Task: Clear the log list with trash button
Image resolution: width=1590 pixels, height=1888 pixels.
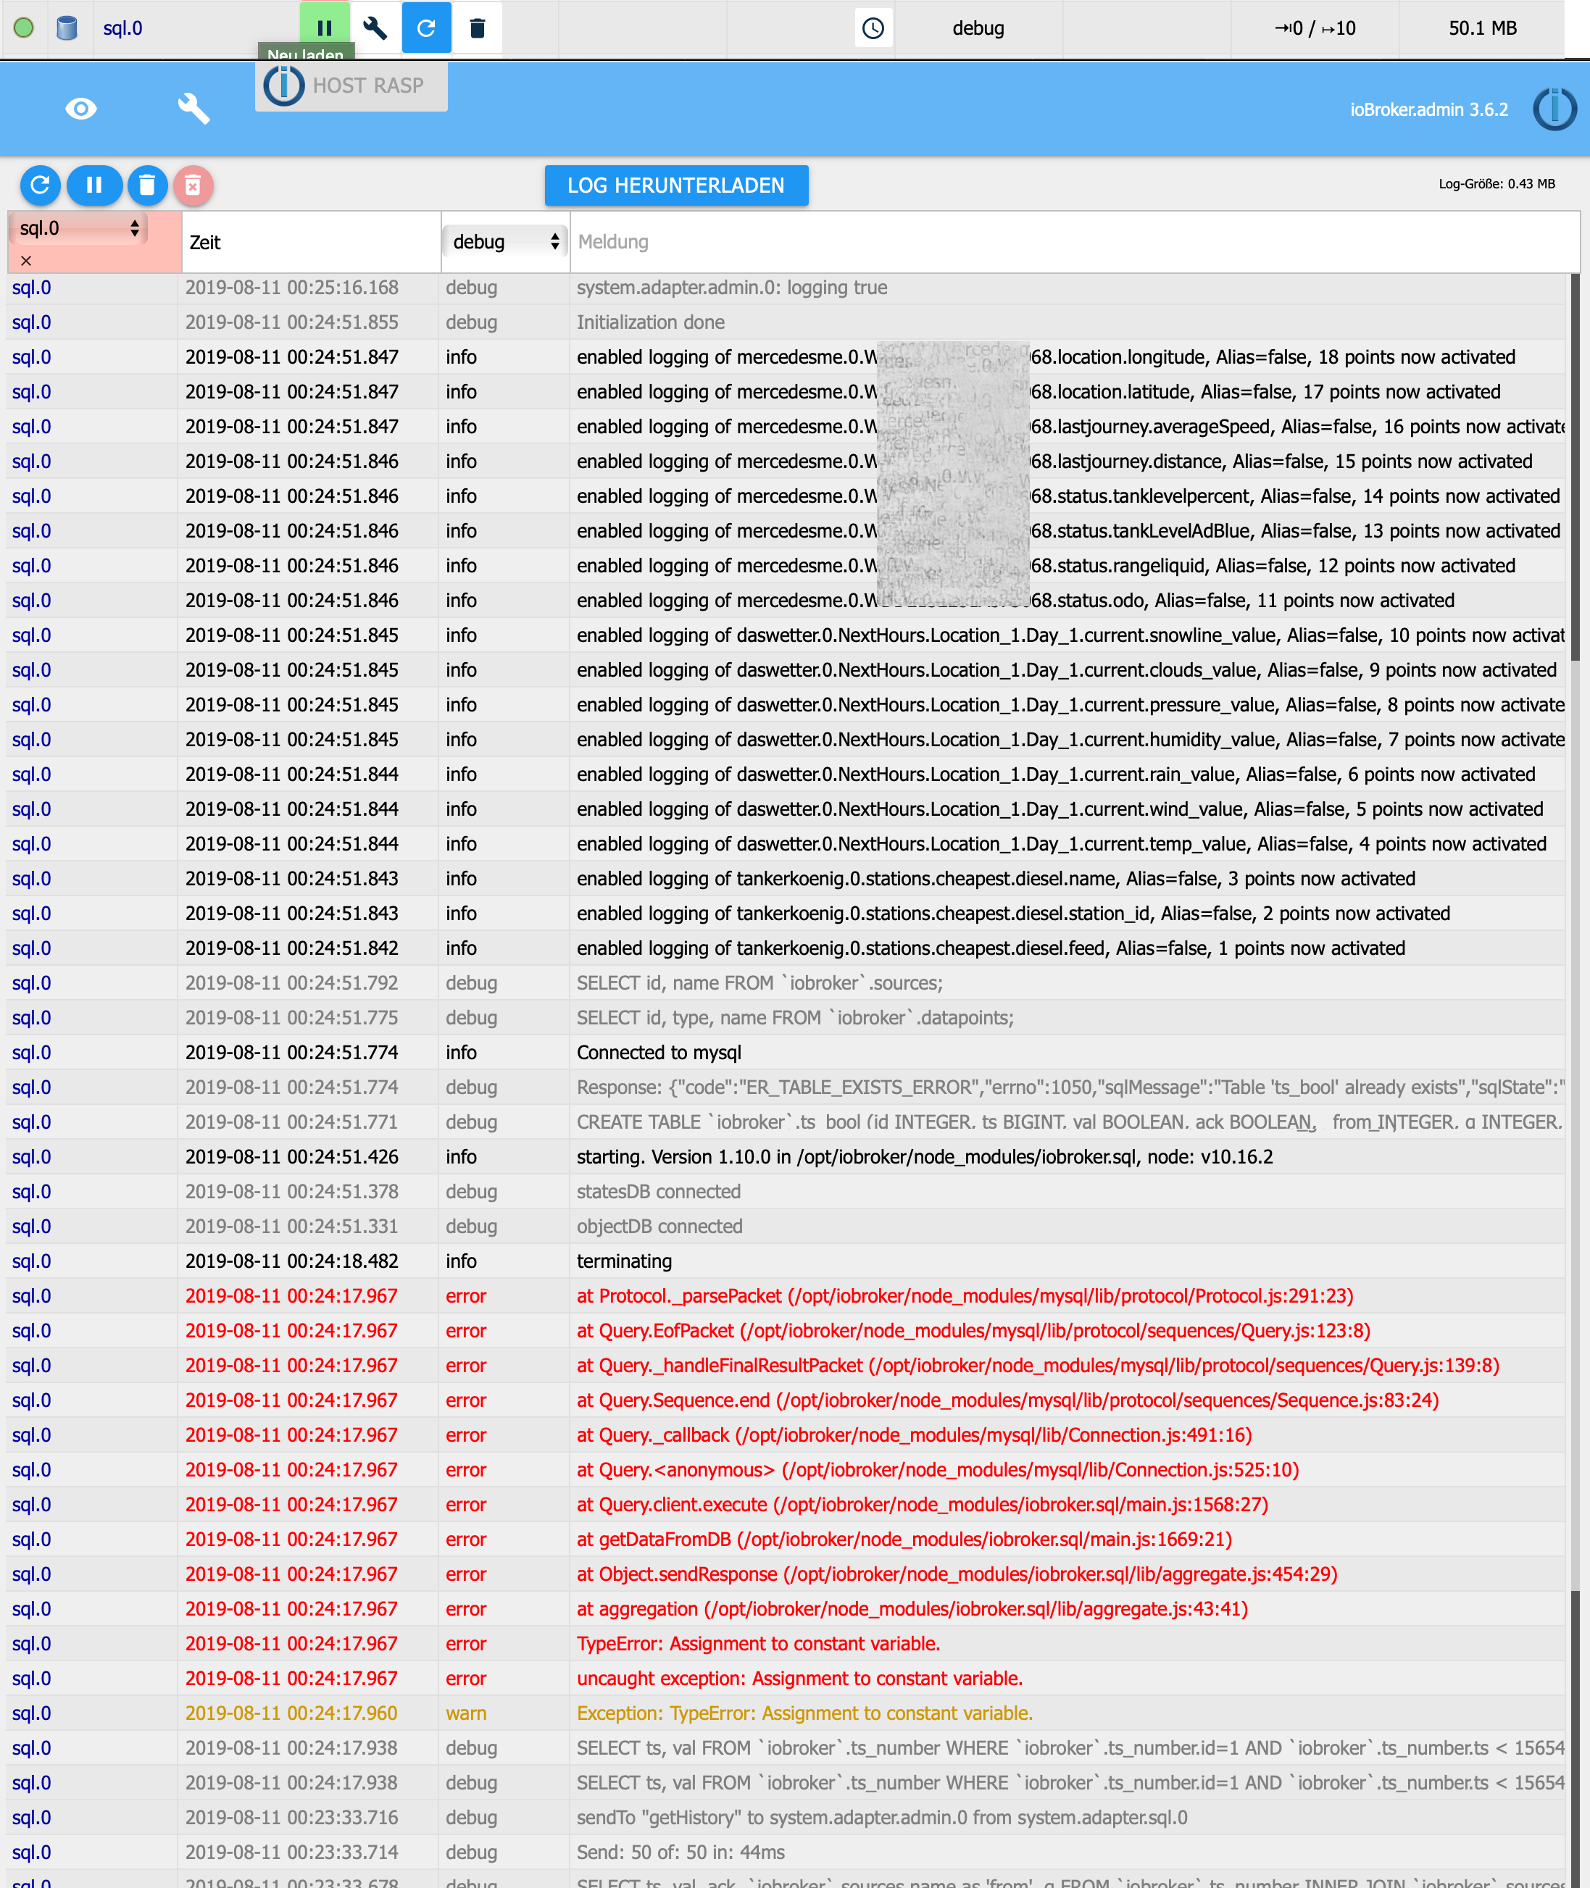Action: tap(147, 185)
